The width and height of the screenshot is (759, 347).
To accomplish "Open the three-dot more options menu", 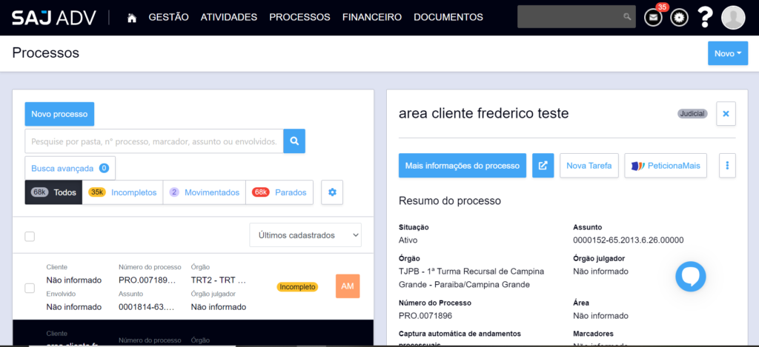I will [727, 166].
